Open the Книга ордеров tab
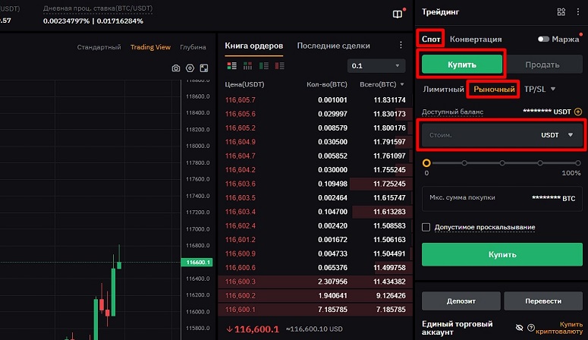 tap(254, 46)
